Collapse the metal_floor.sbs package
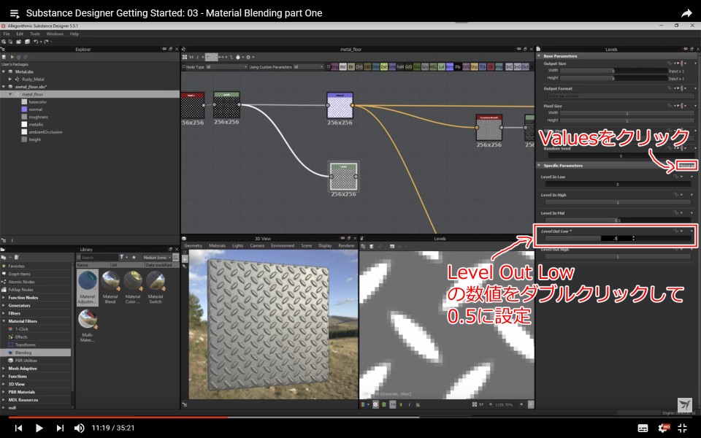This screenshot has width=701, height=438. 4,87
